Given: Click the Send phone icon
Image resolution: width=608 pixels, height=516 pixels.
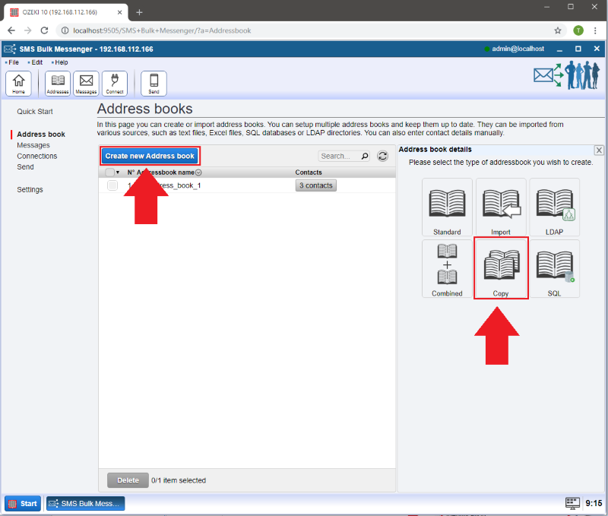Looking at the screenshot, I should click(154, 82).
